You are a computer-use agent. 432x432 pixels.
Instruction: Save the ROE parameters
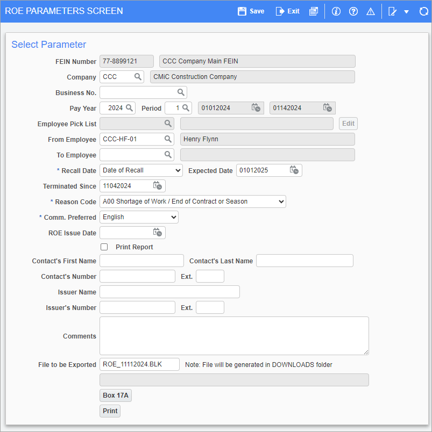point(250,11)
